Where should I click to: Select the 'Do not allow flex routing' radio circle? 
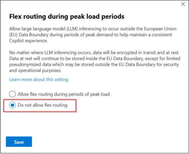click(12, 105)
